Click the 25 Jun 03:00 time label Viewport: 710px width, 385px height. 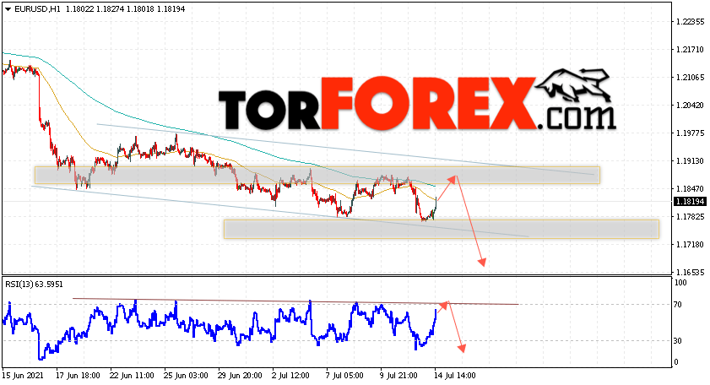(186, 376)
